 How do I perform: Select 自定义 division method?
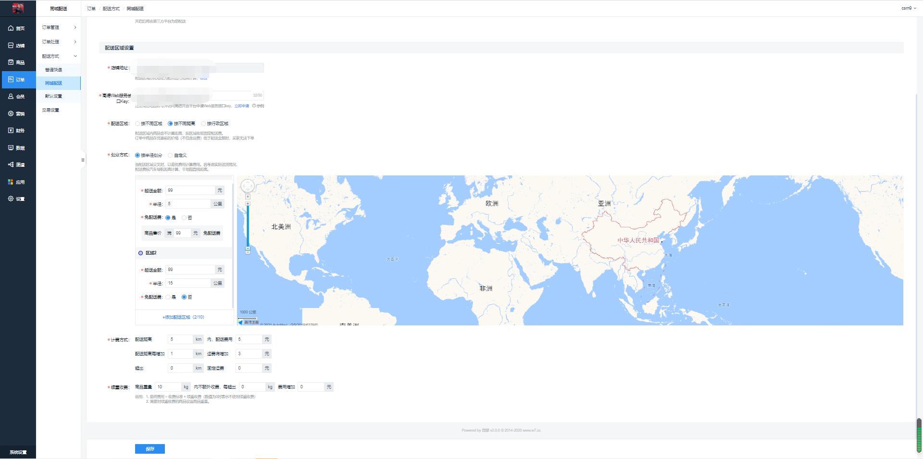[x=177, y=156]
